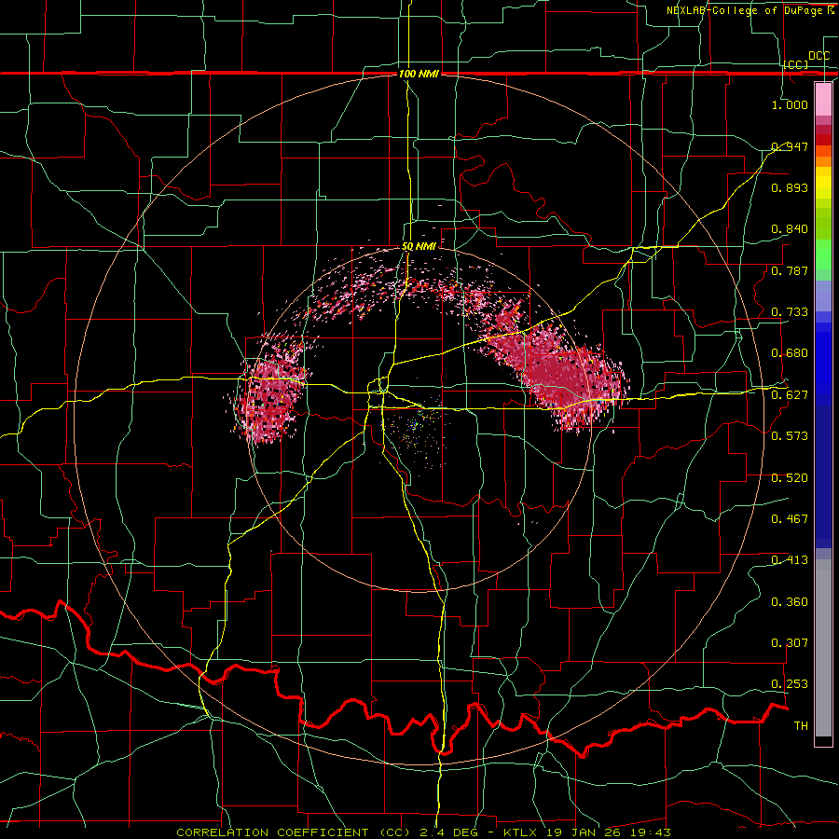Select the 0.733 legend value

coord(790,312)
